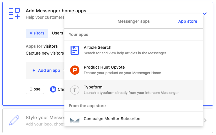This screenshot has height=135, width=216.
Task: Click the Campaign Monitor envelope icon
Action: pos(75,121)
